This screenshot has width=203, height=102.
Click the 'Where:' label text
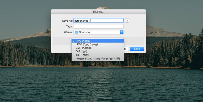(x=68, y=32)
